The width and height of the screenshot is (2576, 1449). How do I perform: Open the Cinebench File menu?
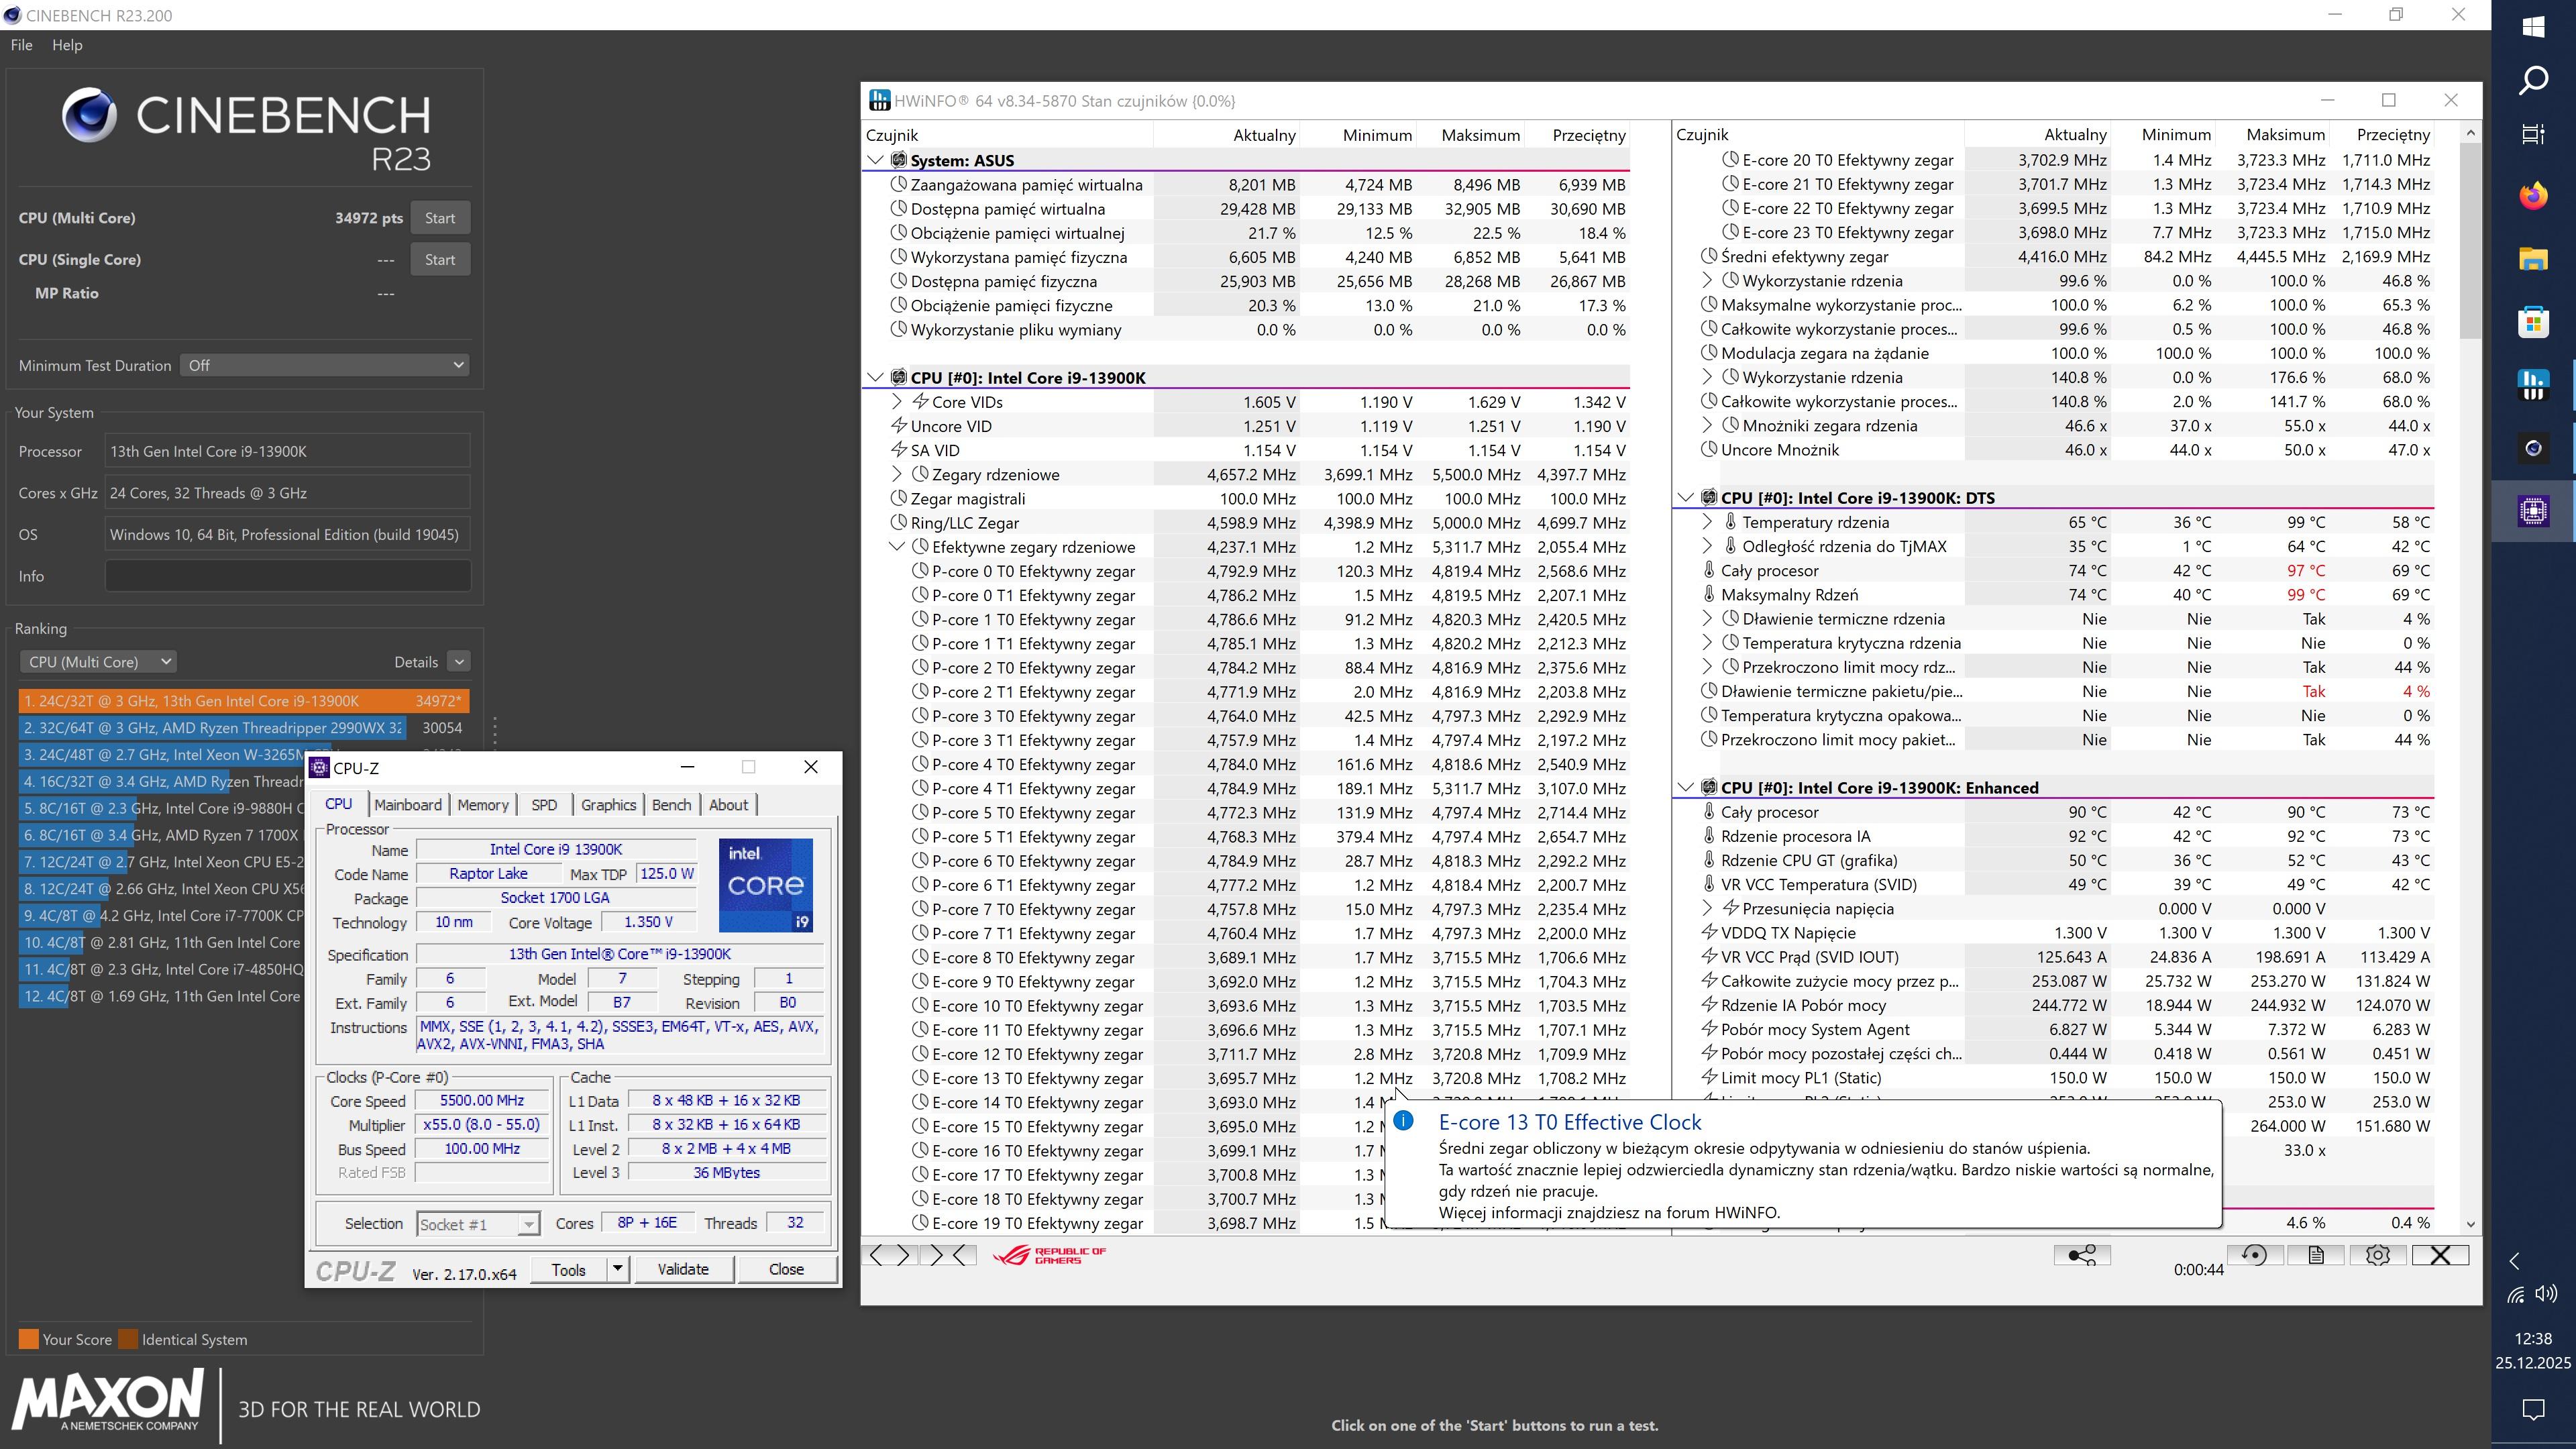[x=21, y=45]
